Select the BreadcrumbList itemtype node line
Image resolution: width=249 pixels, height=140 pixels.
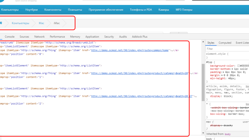coord(48,43)
